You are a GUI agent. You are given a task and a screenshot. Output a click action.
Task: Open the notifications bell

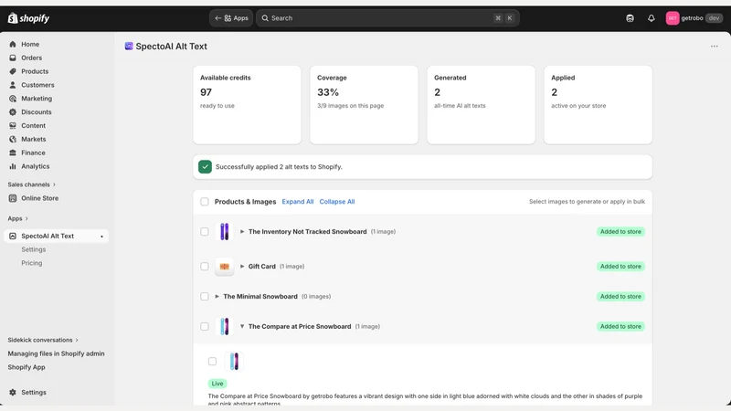point(652,18)
